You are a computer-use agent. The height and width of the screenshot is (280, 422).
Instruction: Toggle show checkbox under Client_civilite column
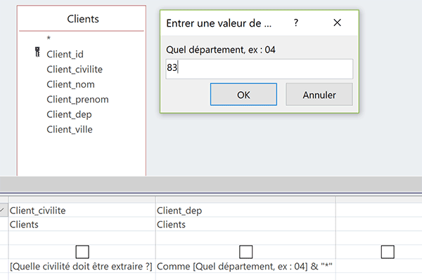(82, 252)
